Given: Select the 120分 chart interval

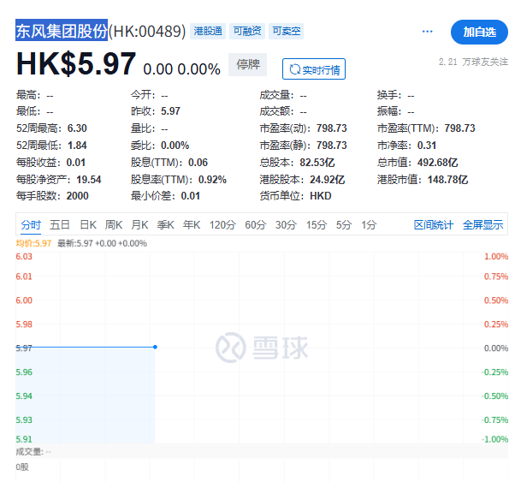Looking at the screenshot, I should pos(222,225).
